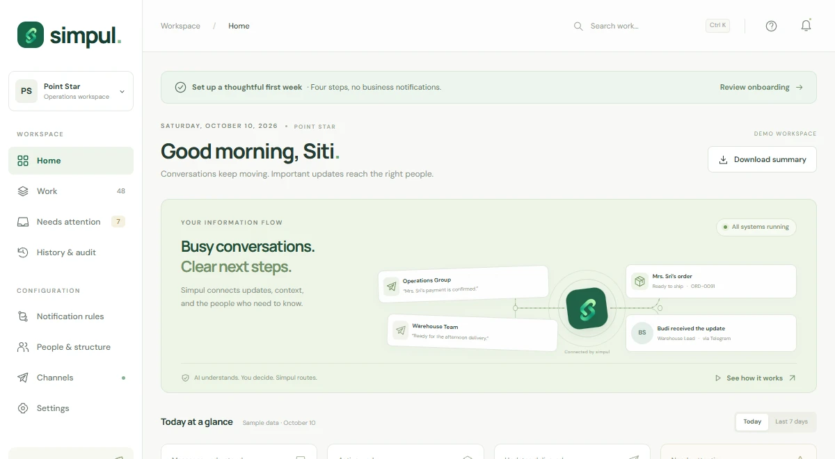Image resolution: width=835 pixels, height=459 pixels.
Task: Click the History & audit clock icon
Action: 23,252
